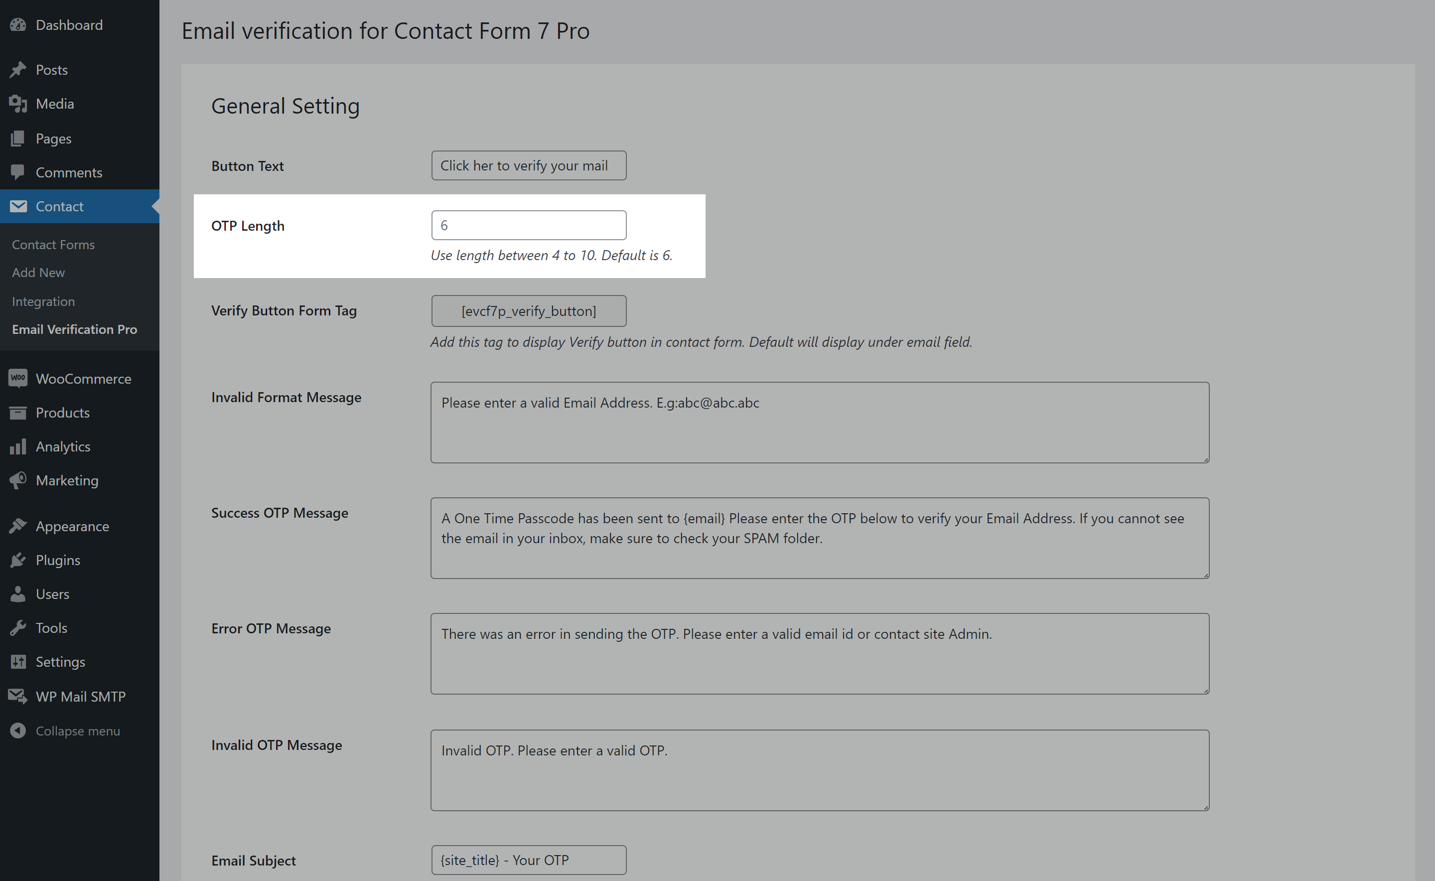
Task: Open the Analytics menu item
Action: point(80,446)
